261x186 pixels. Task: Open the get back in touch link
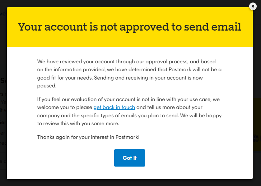coord(114,107)
